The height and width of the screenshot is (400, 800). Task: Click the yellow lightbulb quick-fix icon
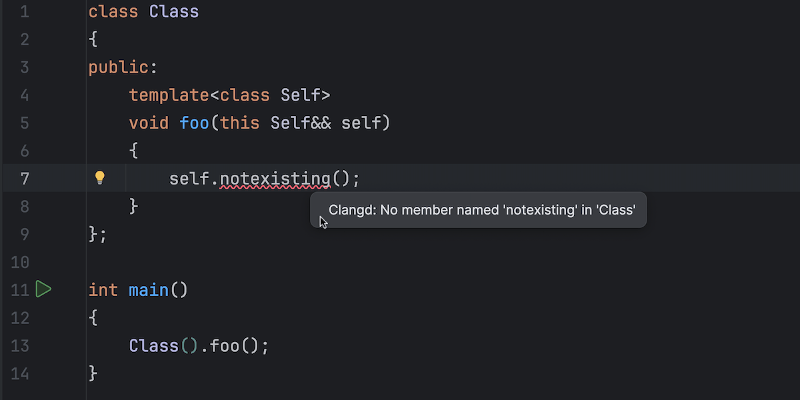(100, 178)
